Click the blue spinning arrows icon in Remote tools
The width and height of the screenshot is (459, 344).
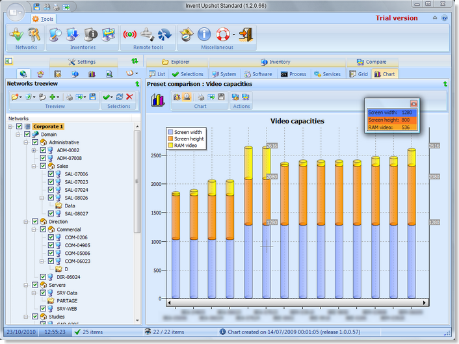(x=164, y=35)
